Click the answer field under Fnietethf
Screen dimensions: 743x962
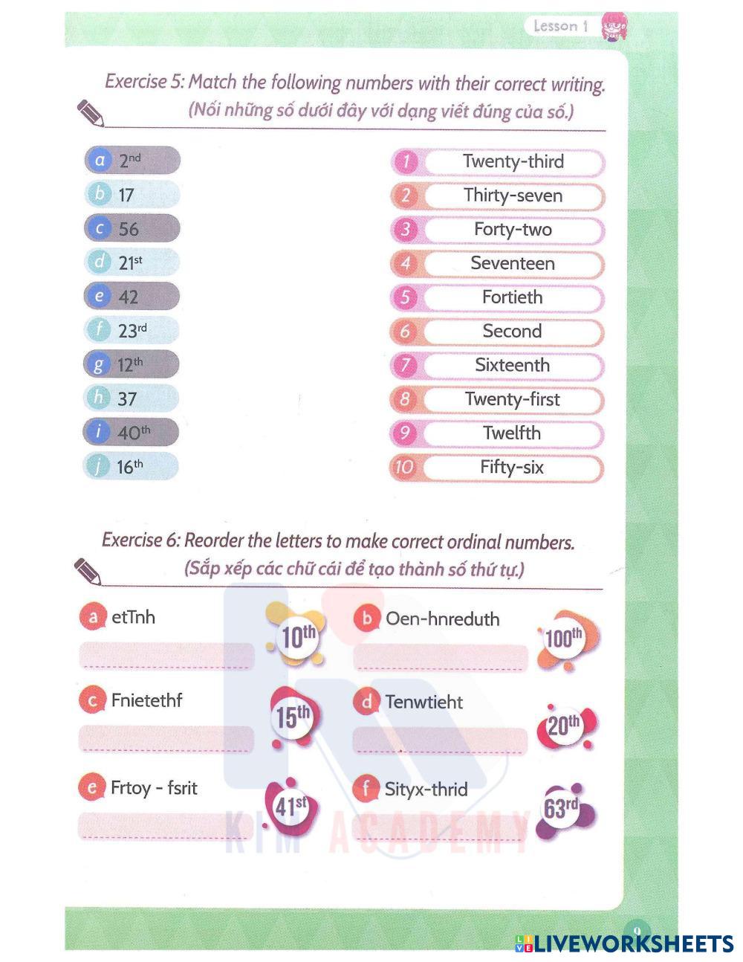166,738
